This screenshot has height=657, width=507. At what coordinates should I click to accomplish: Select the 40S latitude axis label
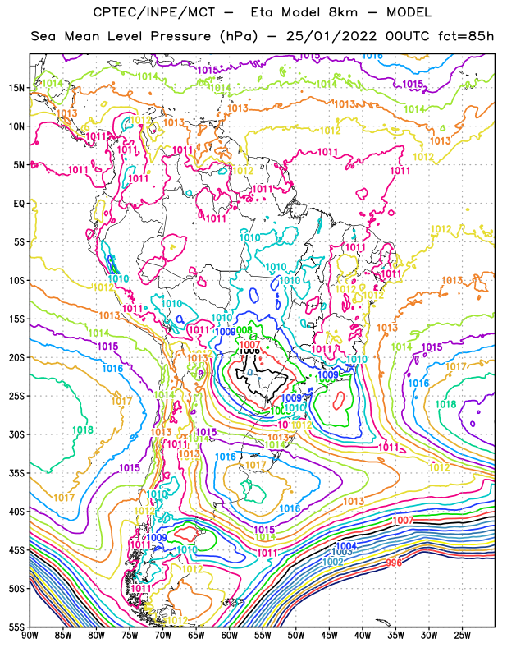pos(16,512)
